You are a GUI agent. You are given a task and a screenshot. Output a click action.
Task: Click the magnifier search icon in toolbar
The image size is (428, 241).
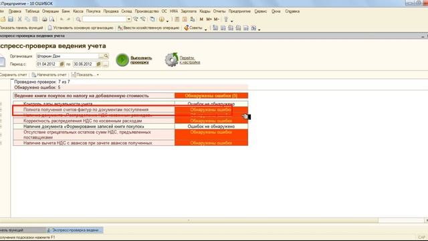(78, 19)
